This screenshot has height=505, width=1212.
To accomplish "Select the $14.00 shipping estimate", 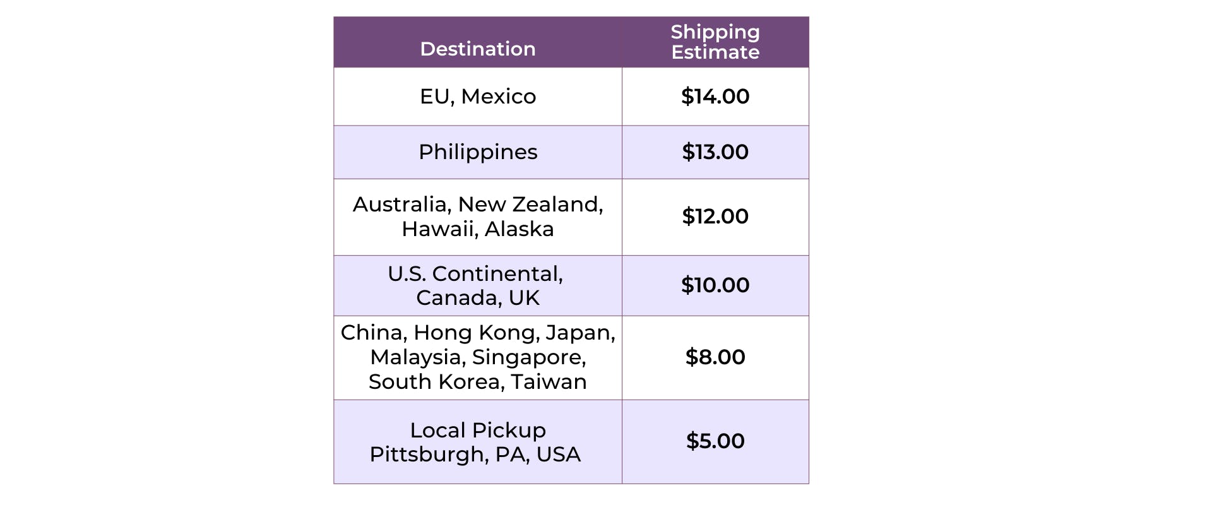I will coord(715,97).
